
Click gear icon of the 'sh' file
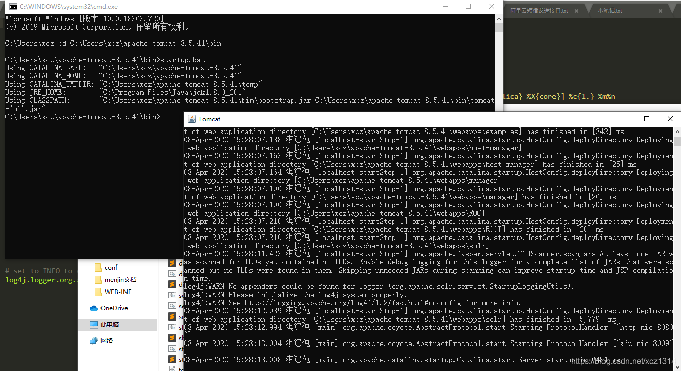tap(173, 327)
